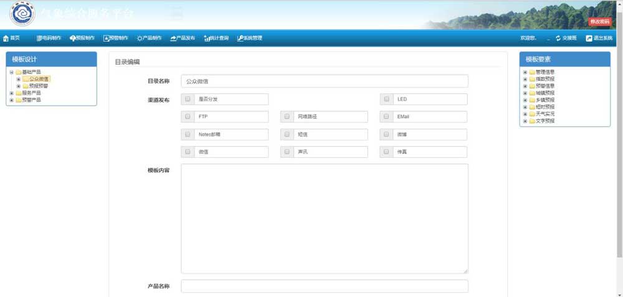
Task: Click the 预报制作 cloud icon
Action: coord(73,39)
